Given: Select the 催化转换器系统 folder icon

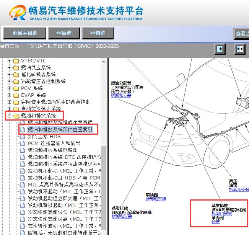Looking at the screenshot, I should point(16,75).
